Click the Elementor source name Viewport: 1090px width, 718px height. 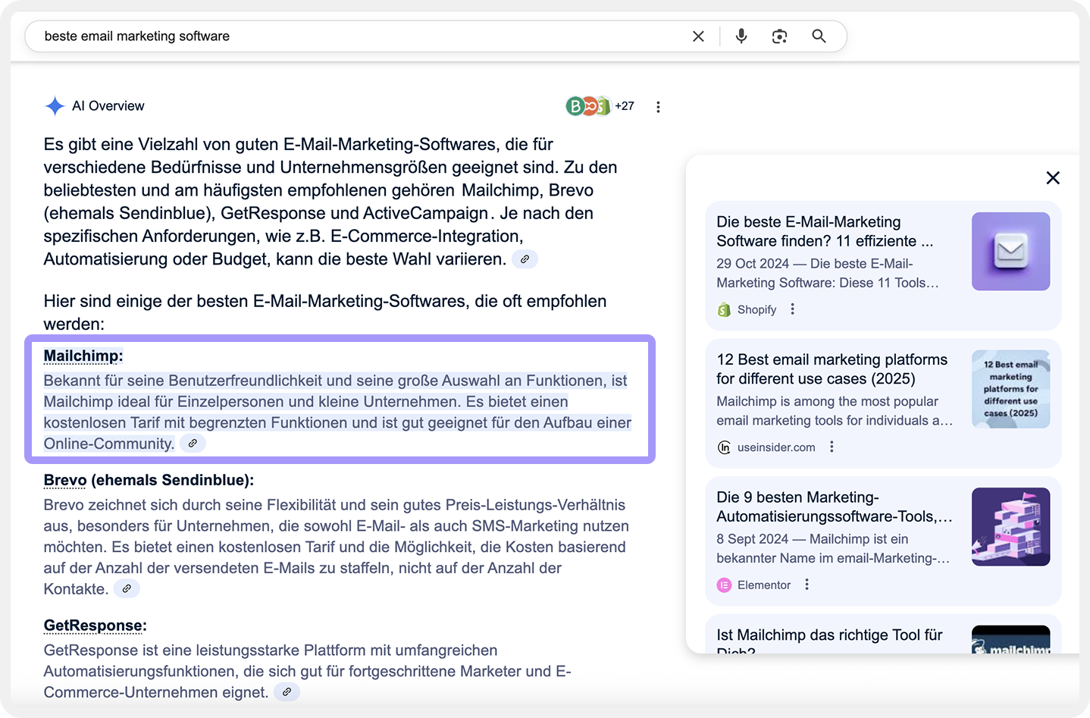click(764, 585)
